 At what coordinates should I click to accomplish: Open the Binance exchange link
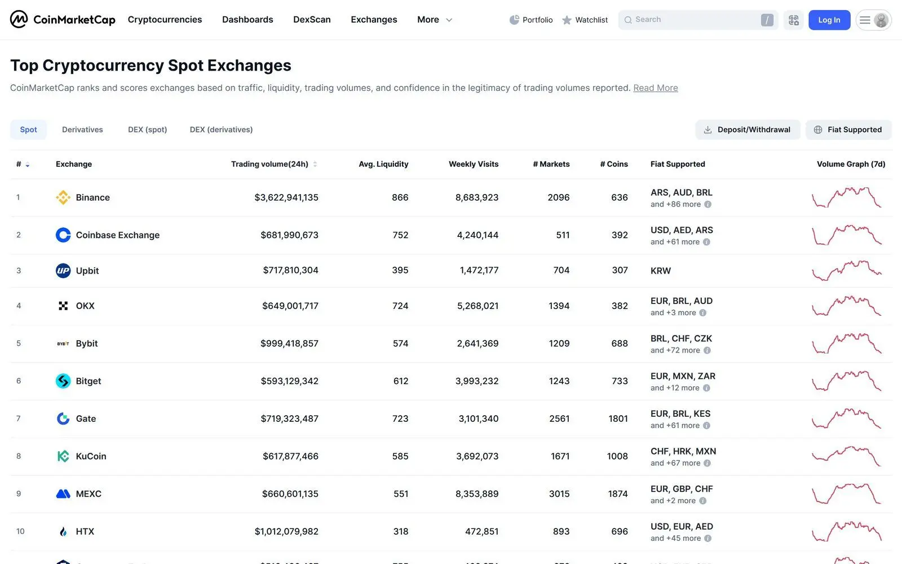pos(93,197)
